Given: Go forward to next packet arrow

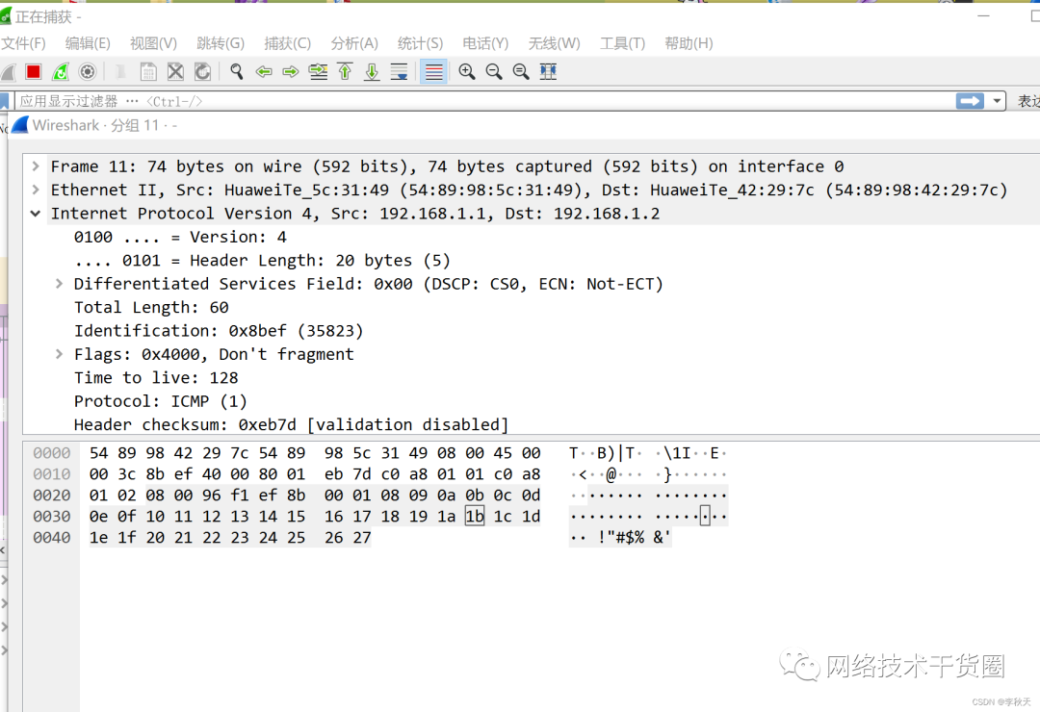Looking at the screenshot, I should point(291,71).
